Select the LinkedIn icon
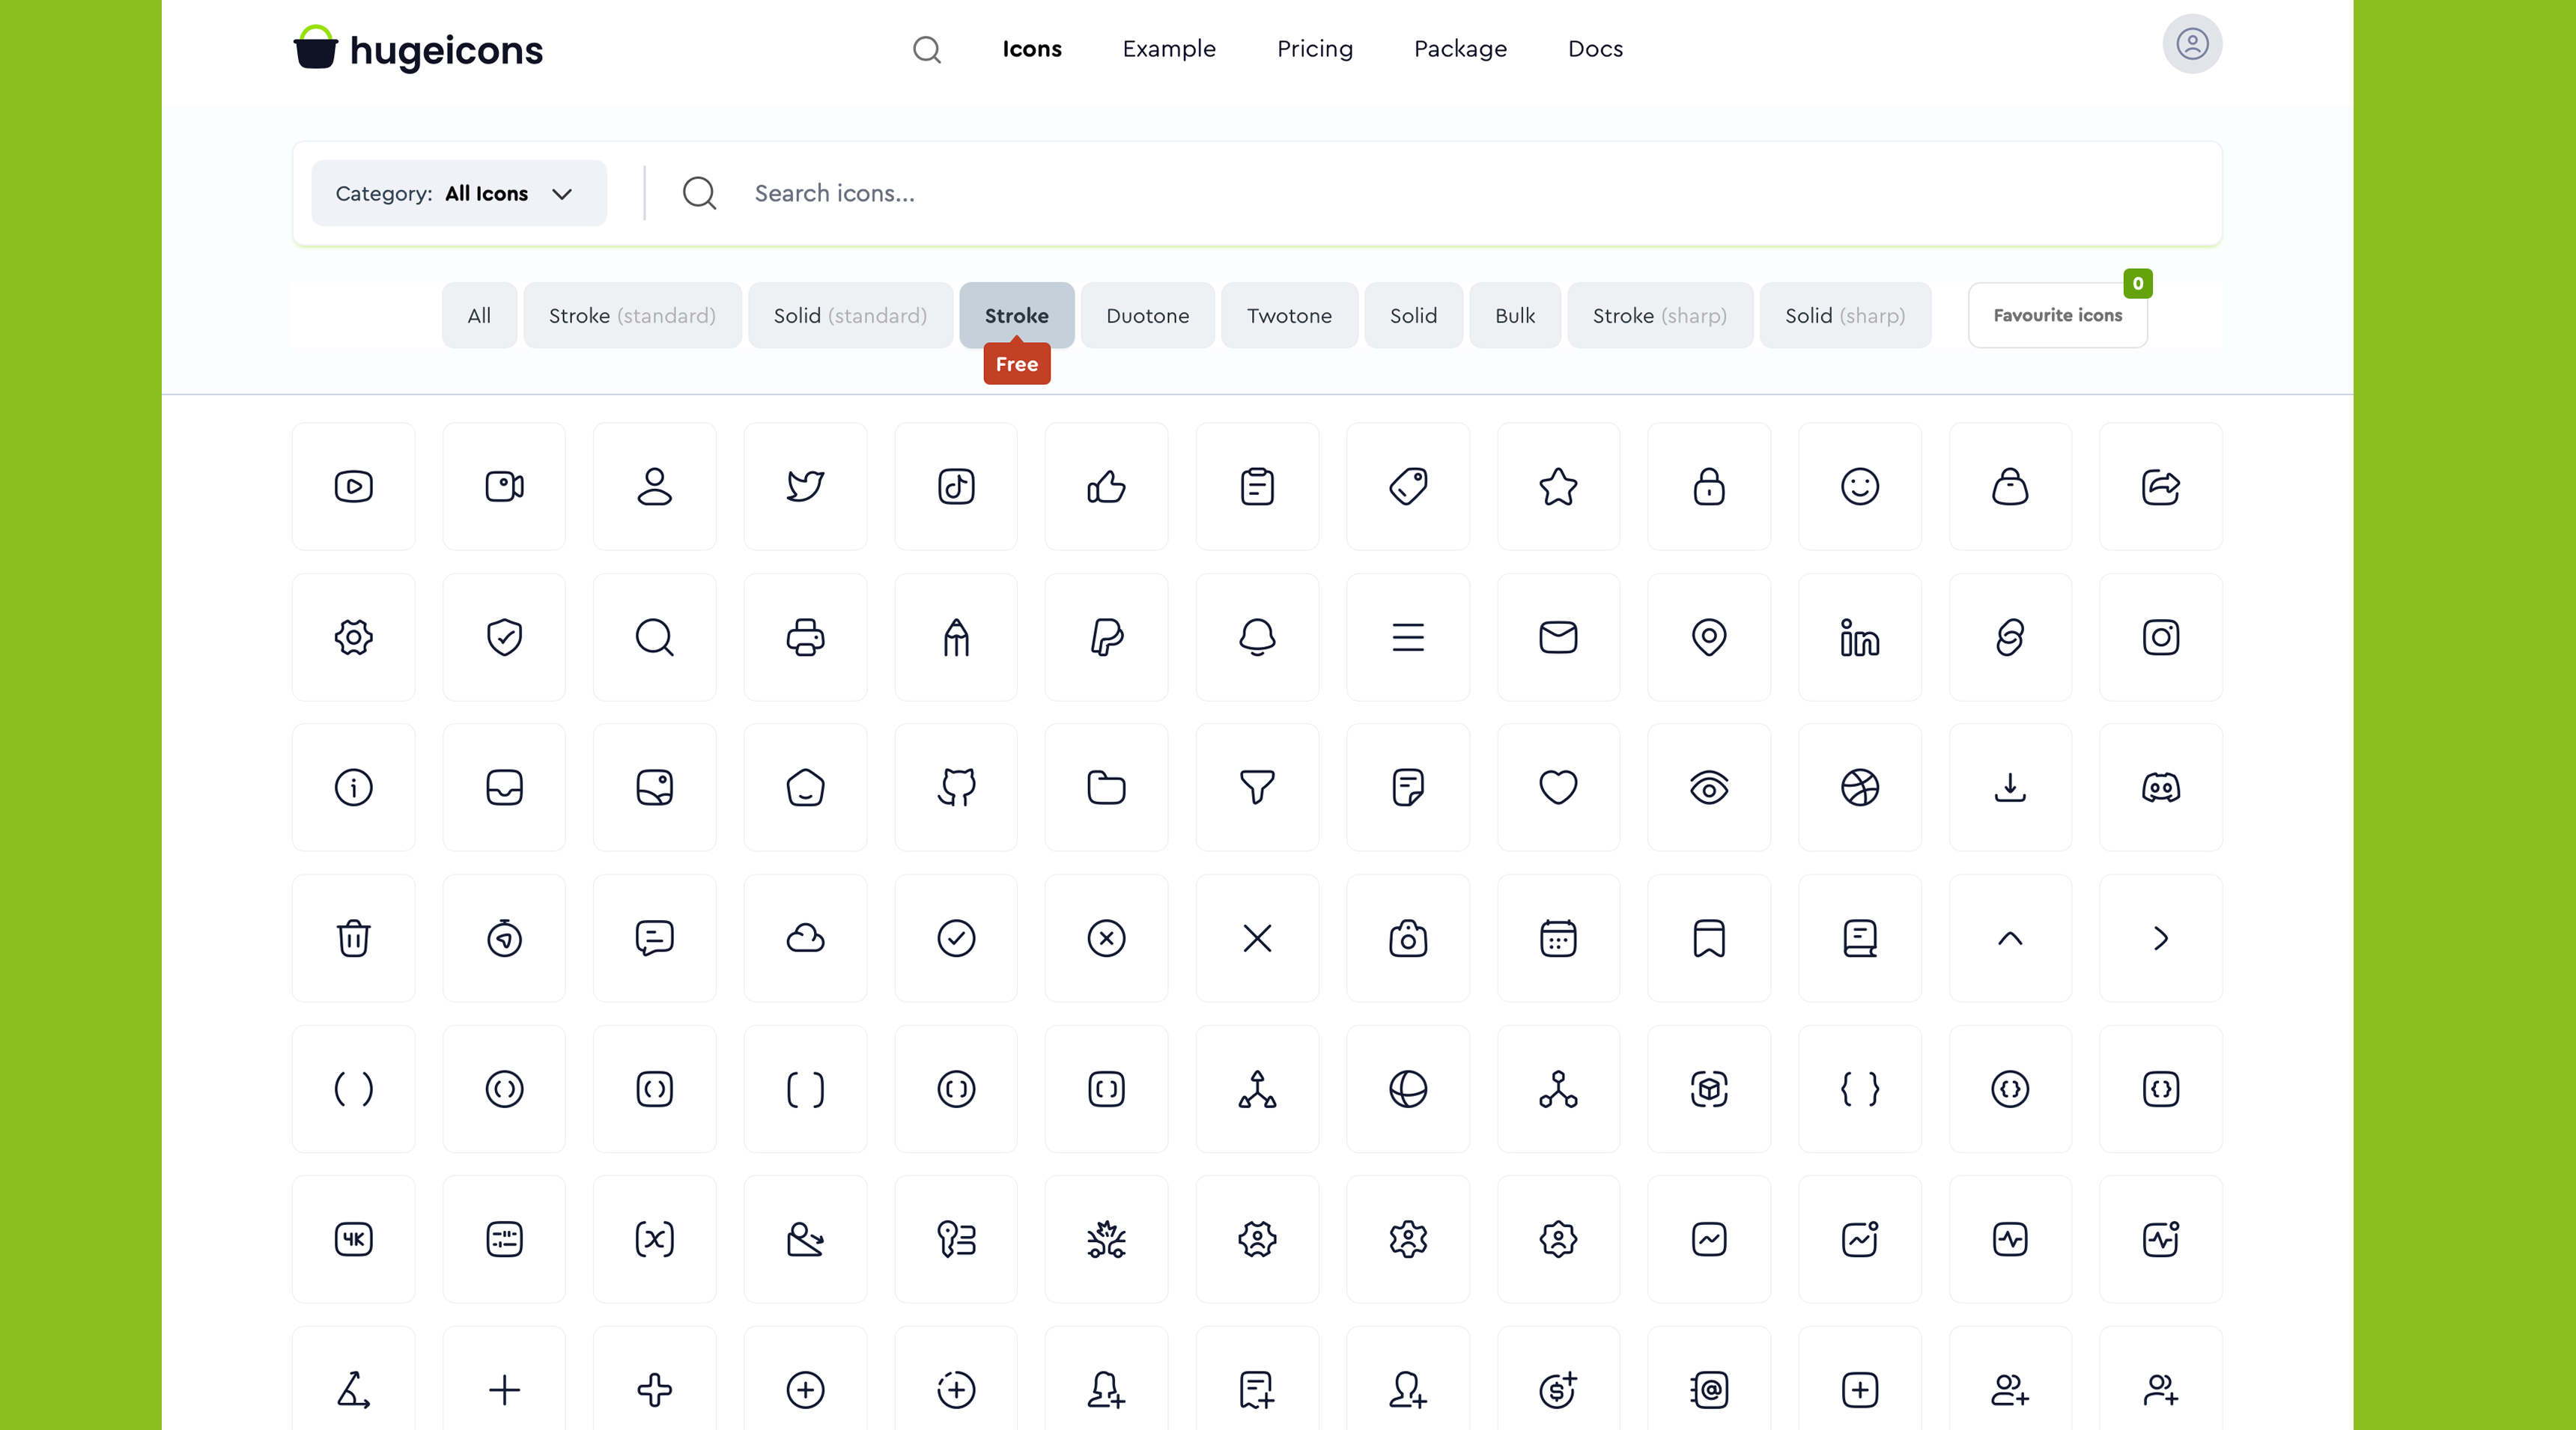This screenshot has width=2576, height=1430. click(x=1859, y=638)
